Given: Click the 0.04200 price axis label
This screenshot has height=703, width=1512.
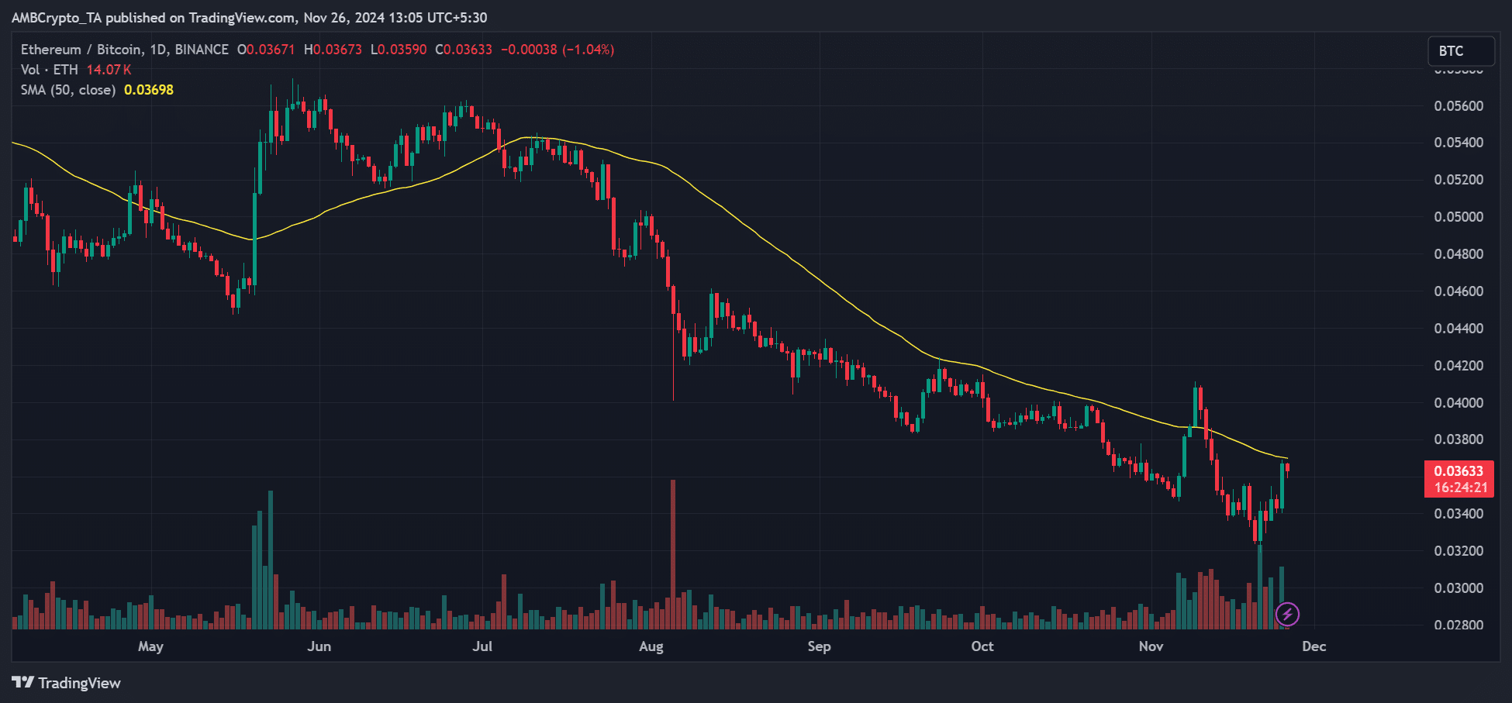Looking at the screenshot, I should tap(1458, 366).
